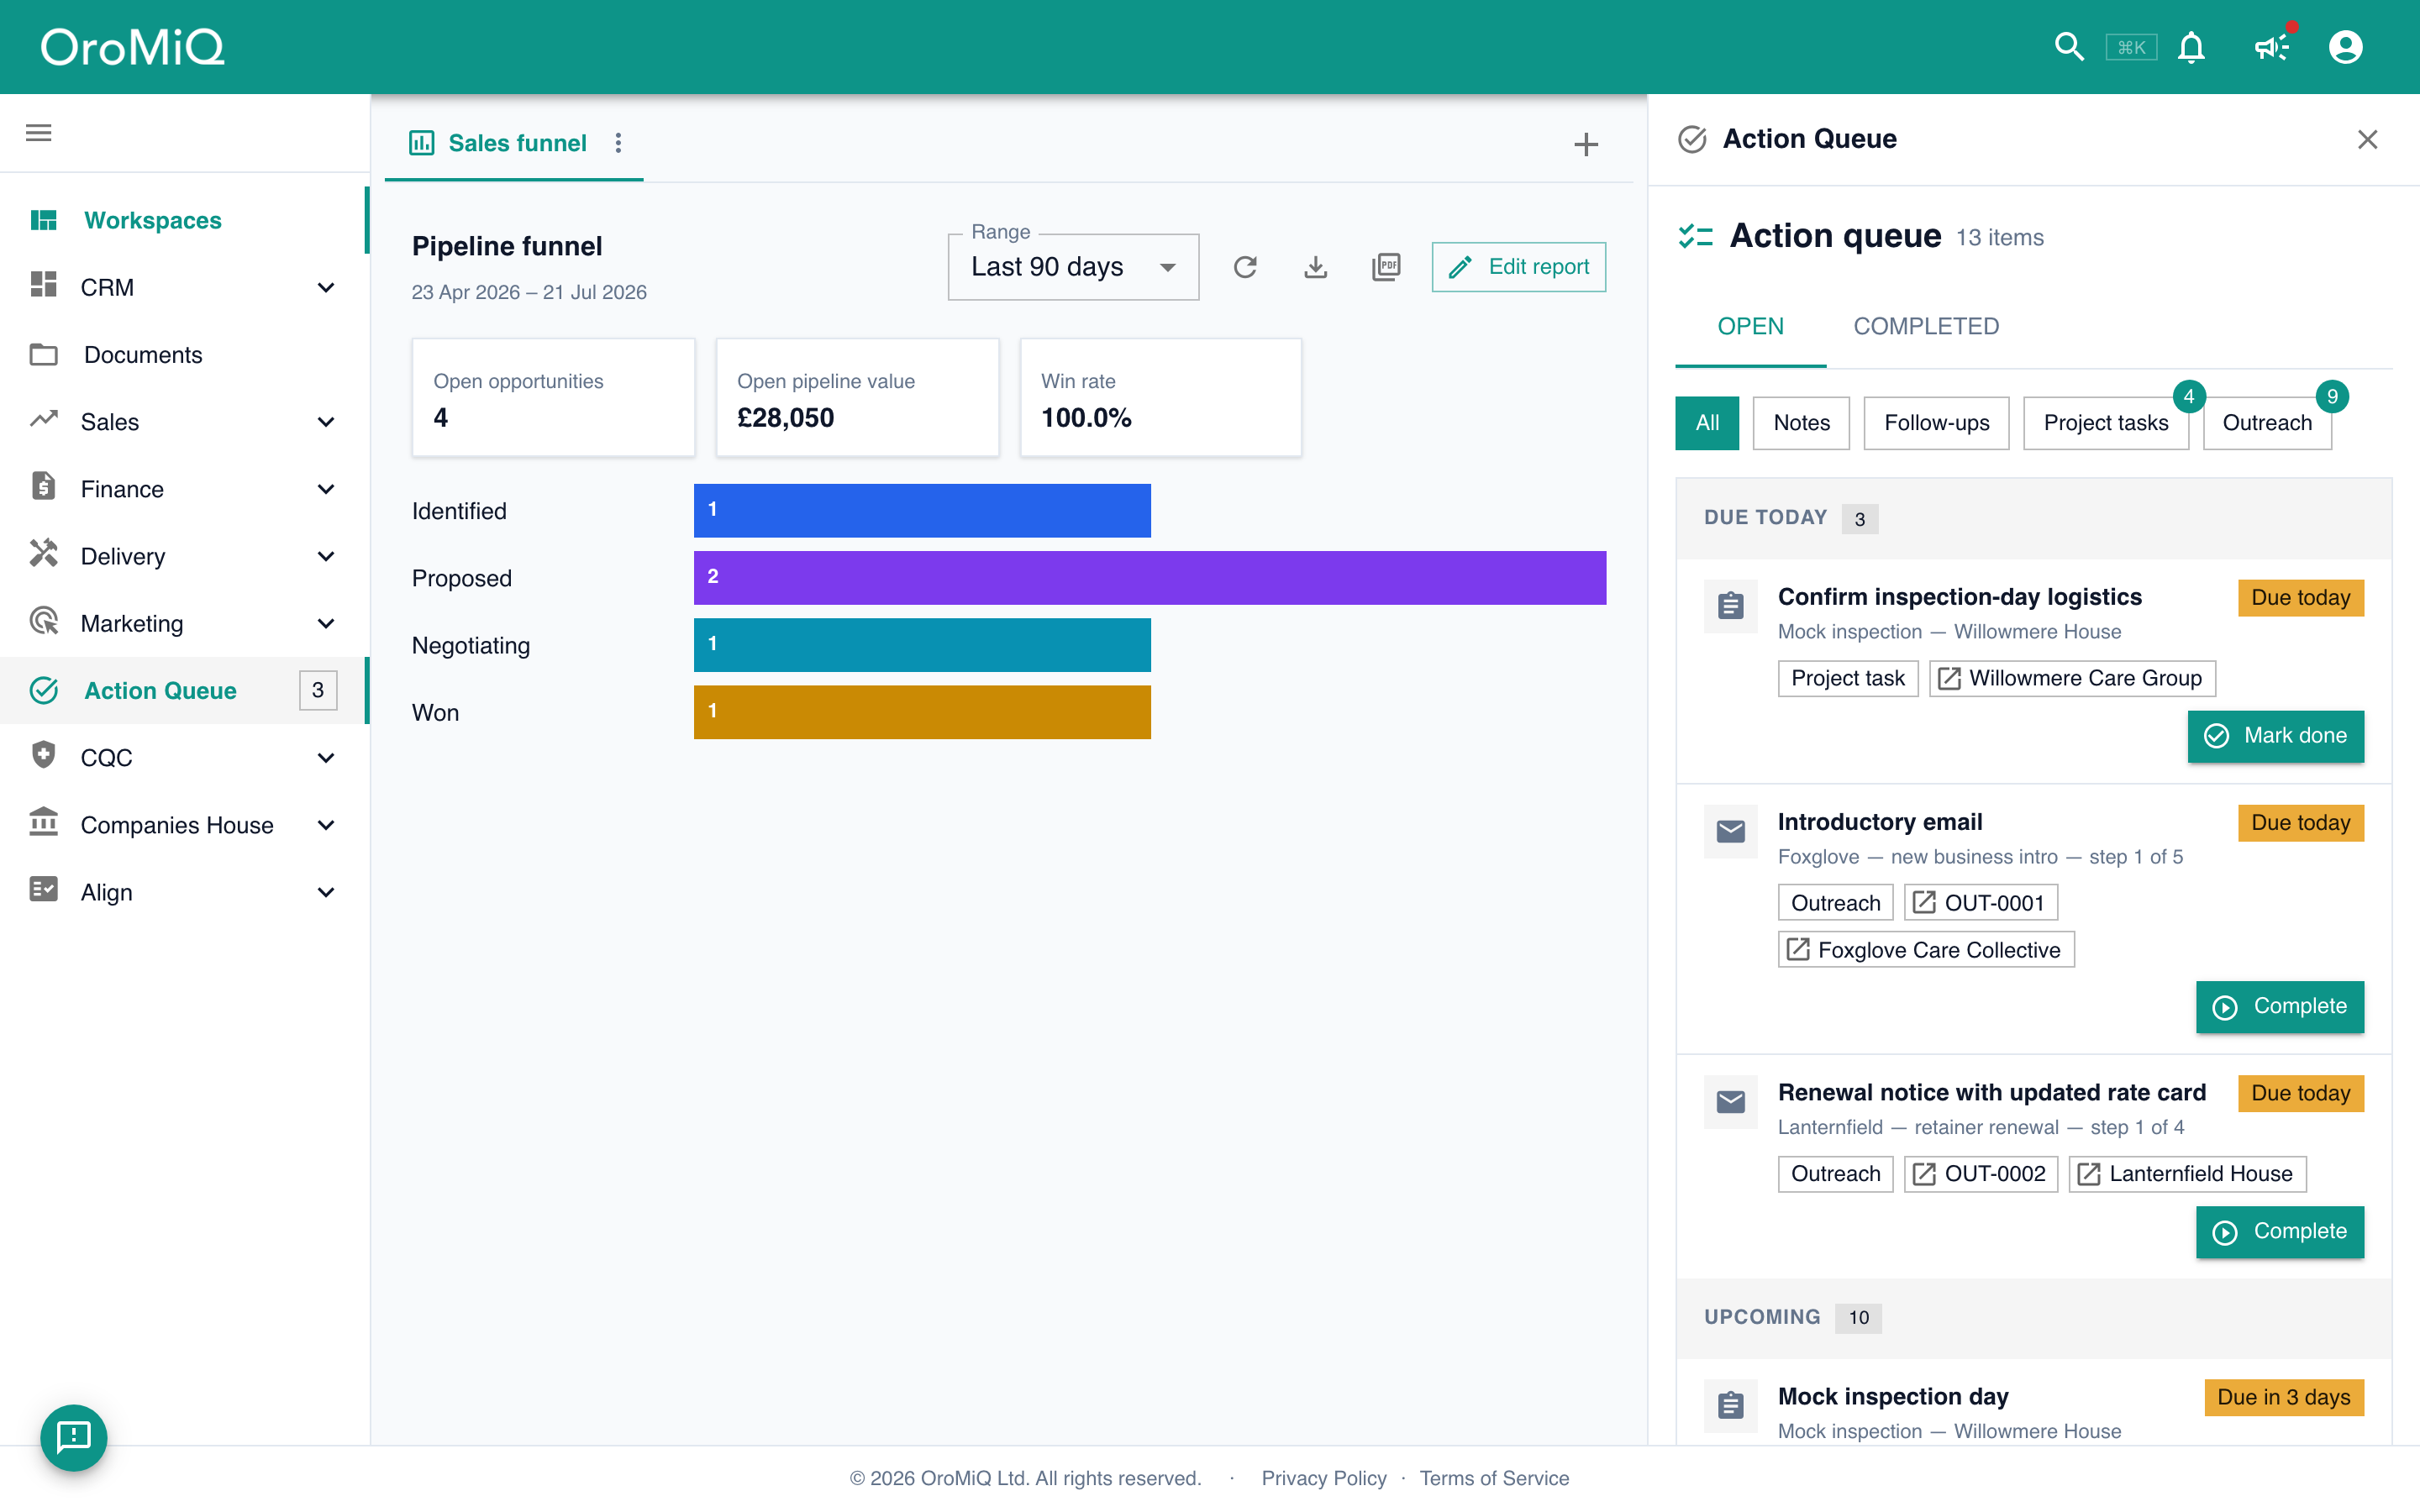Viewport: 2420px width, 1512px height.
Task: Open the chat feedback bubble
Action: tap(74, 1437)
